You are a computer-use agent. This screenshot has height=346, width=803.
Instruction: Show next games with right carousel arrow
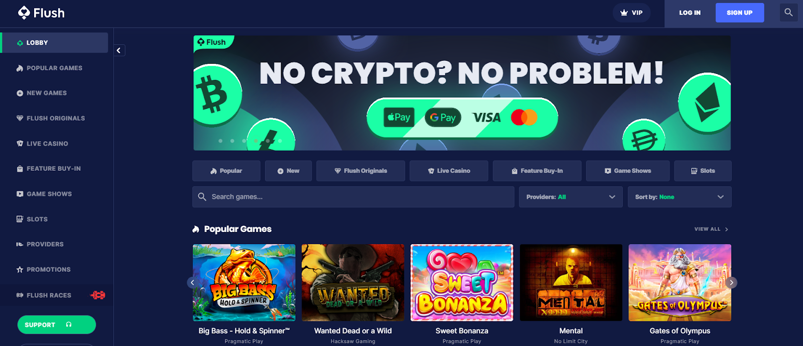[731, 283]
